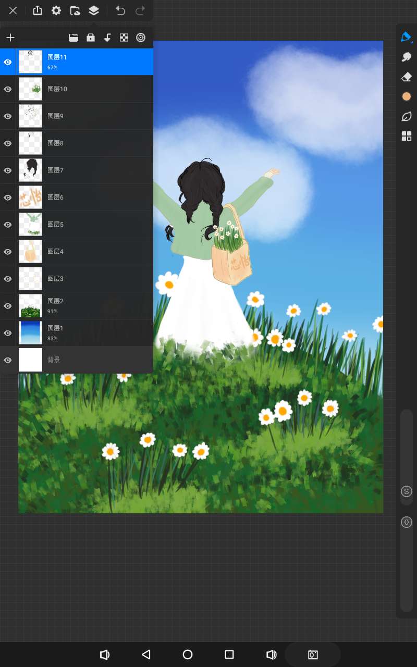Open the grid tools menu icon

[x=407, y=136]
